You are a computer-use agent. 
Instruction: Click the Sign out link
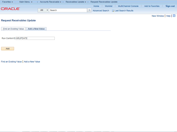click(170, 6)
